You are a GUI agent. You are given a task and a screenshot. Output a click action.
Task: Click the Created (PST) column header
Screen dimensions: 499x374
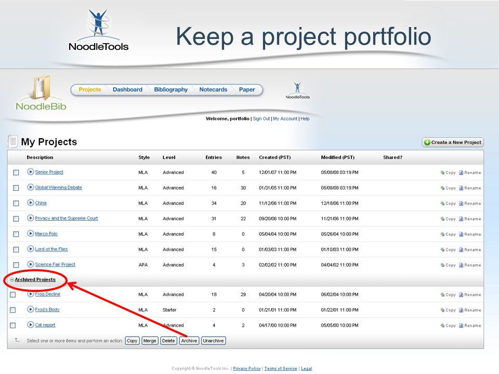pos(274,157)
